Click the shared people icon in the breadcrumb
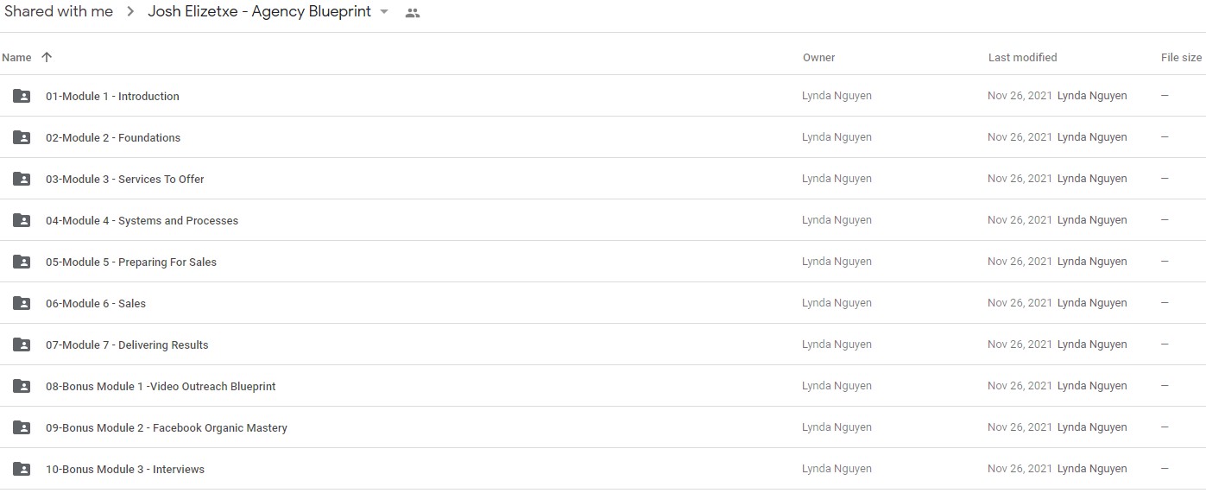This screenshot has width=1206, height=493. click(413, 13)
